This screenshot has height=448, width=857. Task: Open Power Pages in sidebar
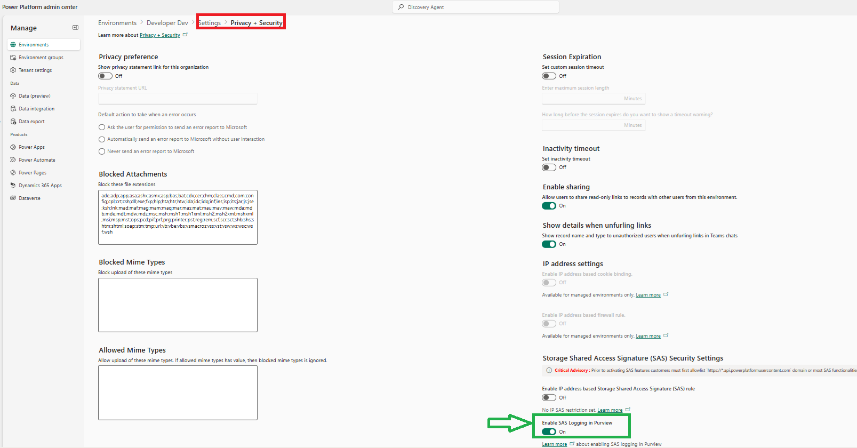33,173
